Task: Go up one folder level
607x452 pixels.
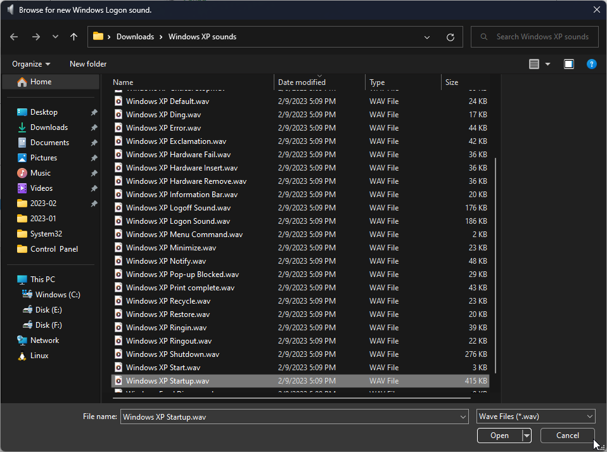Action: click(x=73, y=37)
